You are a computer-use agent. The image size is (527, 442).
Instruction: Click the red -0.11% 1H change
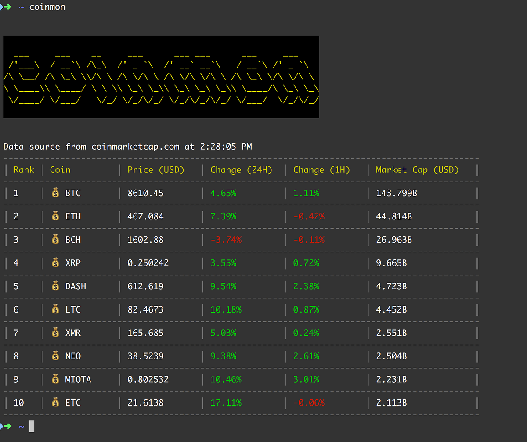pyautogui.click(x=309, y=240)
